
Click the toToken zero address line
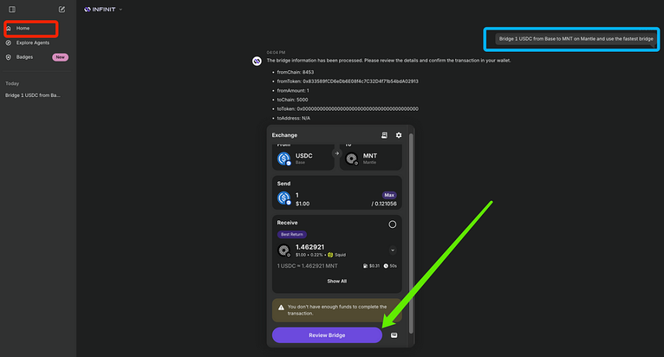(347, 109)
